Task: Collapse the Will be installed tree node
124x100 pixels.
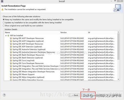Action: coord(6,36)
